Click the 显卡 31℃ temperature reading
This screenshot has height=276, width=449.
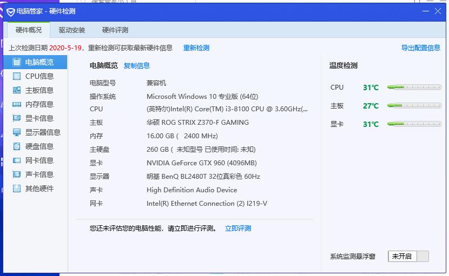tap(371, 124)
